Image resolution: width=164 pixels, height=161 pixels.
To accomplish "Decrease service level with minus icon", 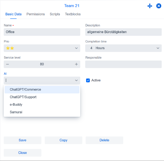I will point(7,64).
